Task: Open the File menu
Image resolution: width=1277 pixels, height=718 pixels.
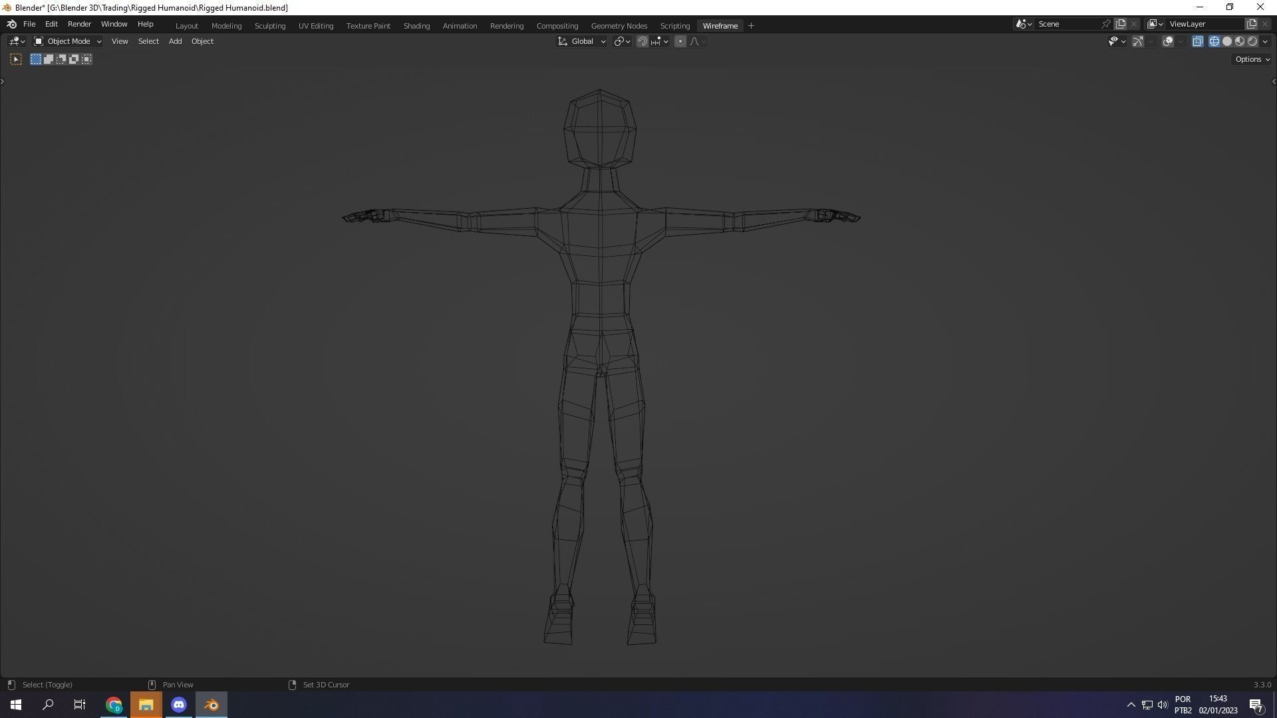Action: 29,24
